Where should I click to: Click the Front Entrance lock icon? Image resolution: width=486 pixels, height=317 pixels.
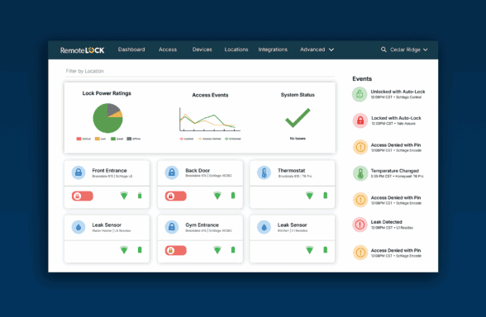click(x=79, y=173)
